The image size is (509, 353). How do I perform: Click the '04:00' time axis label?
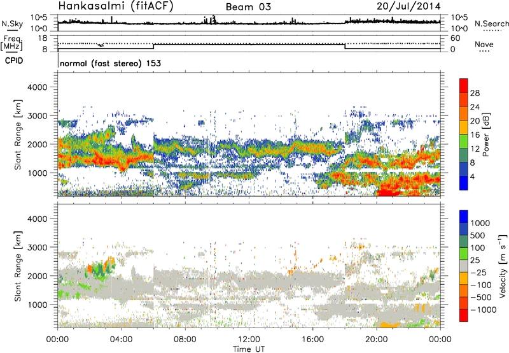(x=121, y=340)
